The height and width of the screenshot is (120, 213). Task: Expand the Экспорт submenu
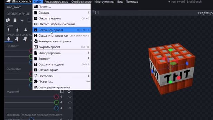click(62, 59)
